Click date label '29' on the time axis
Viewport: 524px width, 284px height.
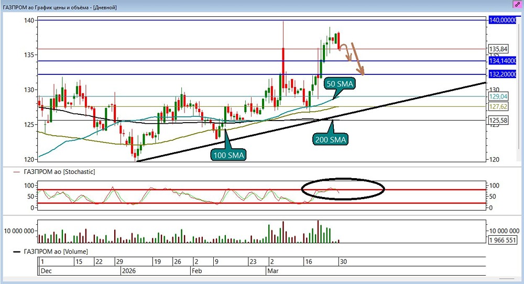point(119,261)
